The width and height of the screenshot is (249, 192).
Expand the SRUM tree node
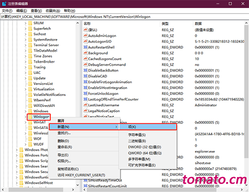25,23
